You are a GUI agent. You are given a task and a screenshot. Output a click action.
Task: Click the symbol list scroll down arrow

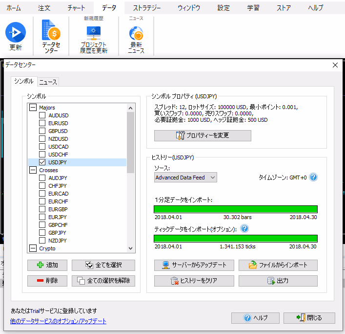pyautogui.click(x=130, y=248)
